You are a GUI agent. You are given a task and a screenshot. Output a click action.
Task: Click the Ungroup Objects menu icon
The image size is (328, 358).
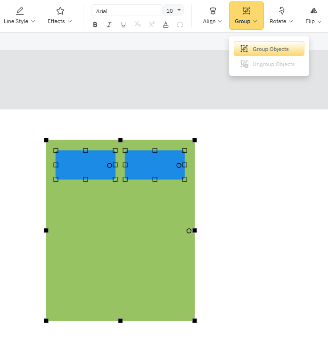coord(244,64)
